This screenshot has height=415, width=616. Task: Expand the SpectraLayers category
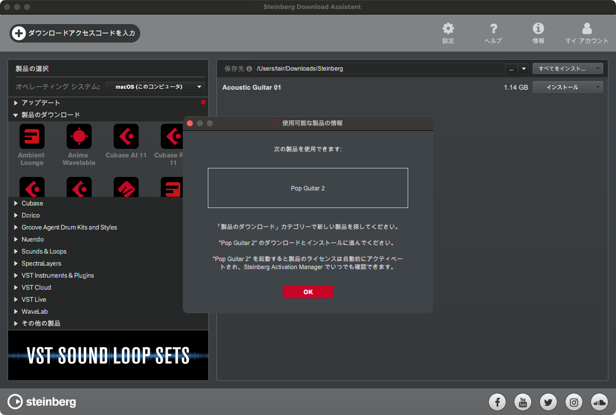tap(17, 264)
